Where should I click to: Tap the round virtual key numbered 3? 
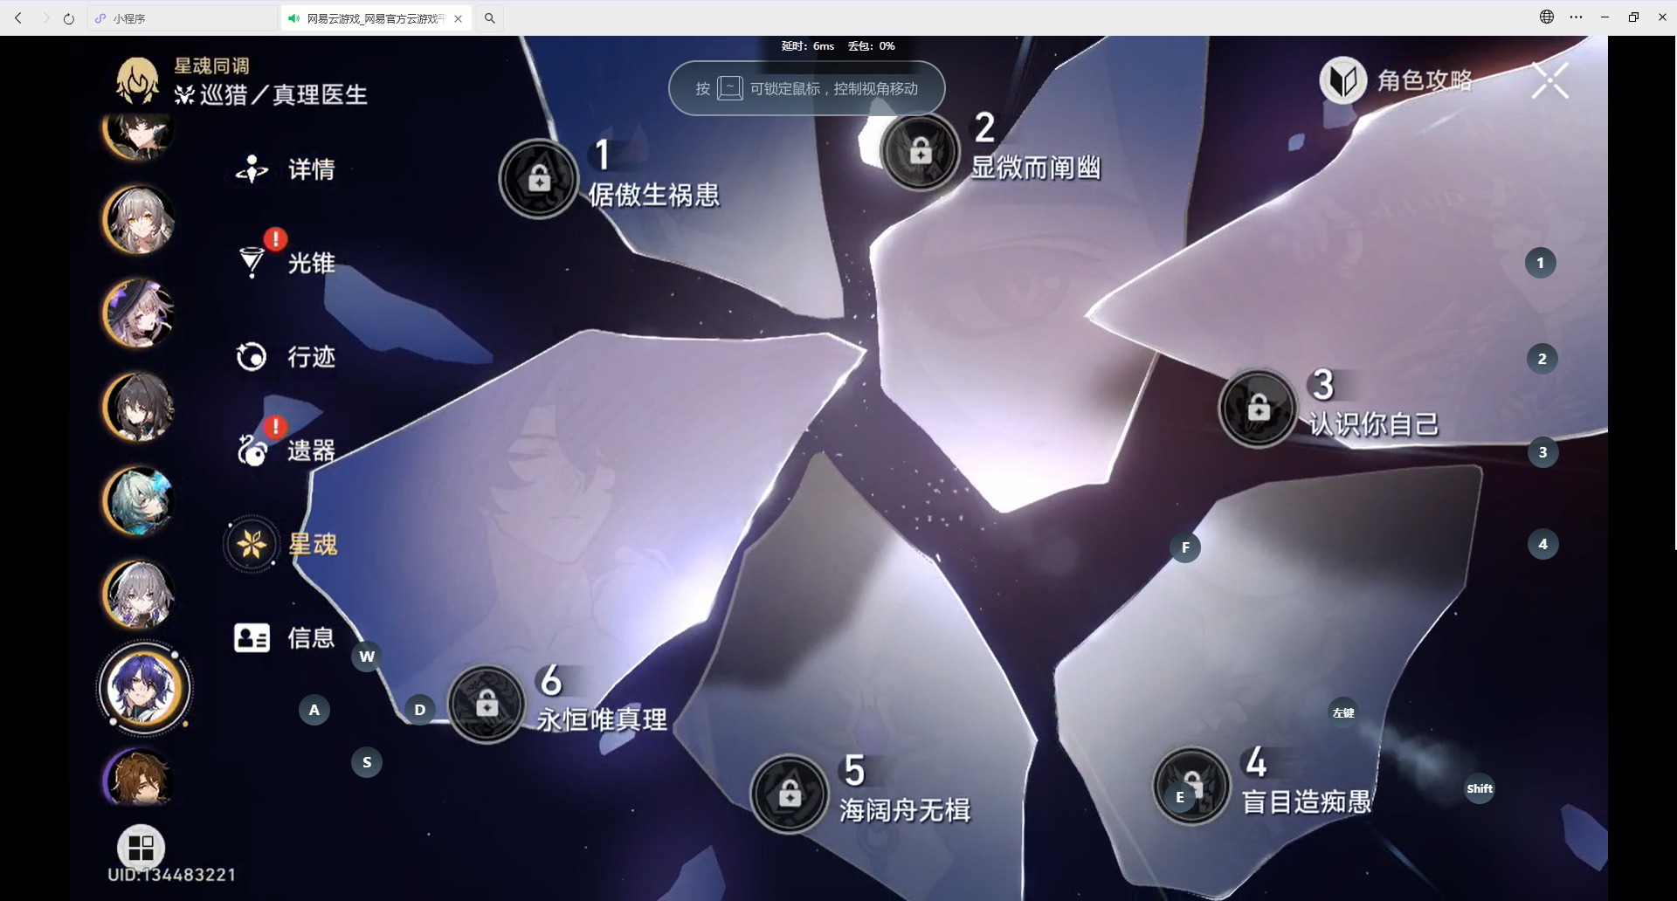(x=1543, y=452)
